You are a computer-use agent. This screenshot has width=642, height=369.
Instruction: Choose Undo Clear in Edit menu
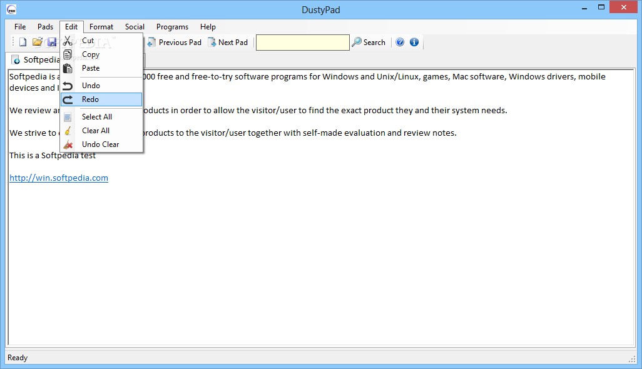[x=101, y=144]
